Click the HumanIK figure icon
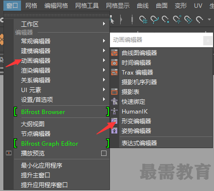214x191 pixels. 114,111
